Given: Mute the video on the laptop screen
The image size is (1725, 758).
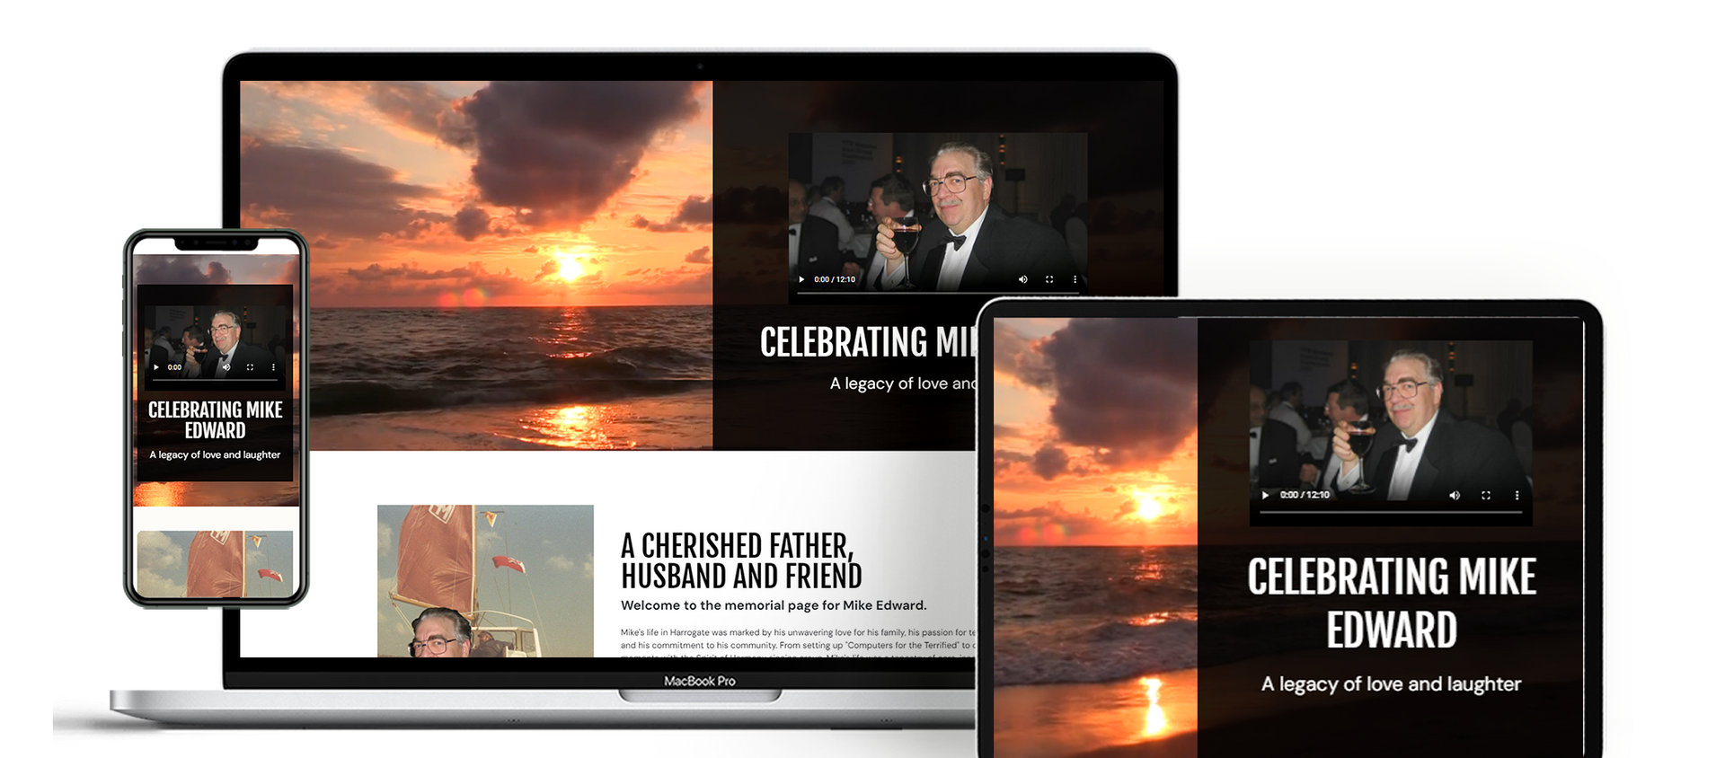Looking at the screenshot, I should tap(1022, 279).
